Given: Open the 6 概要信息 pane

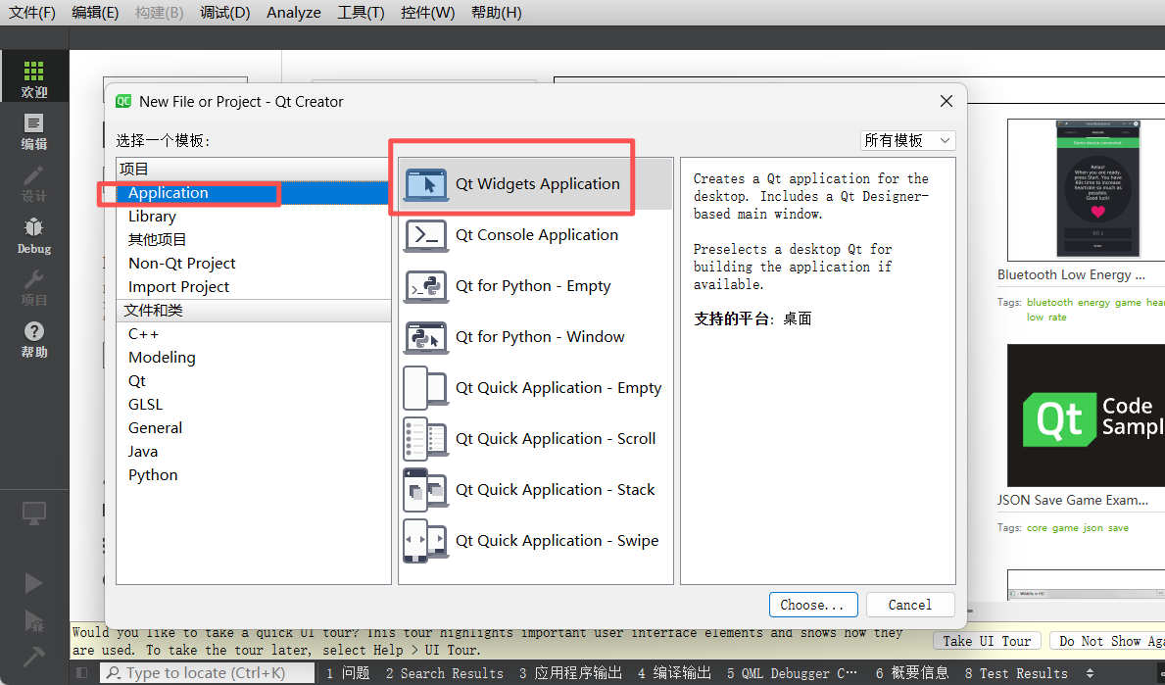Looking at the screenshot, I should (912, 673).
